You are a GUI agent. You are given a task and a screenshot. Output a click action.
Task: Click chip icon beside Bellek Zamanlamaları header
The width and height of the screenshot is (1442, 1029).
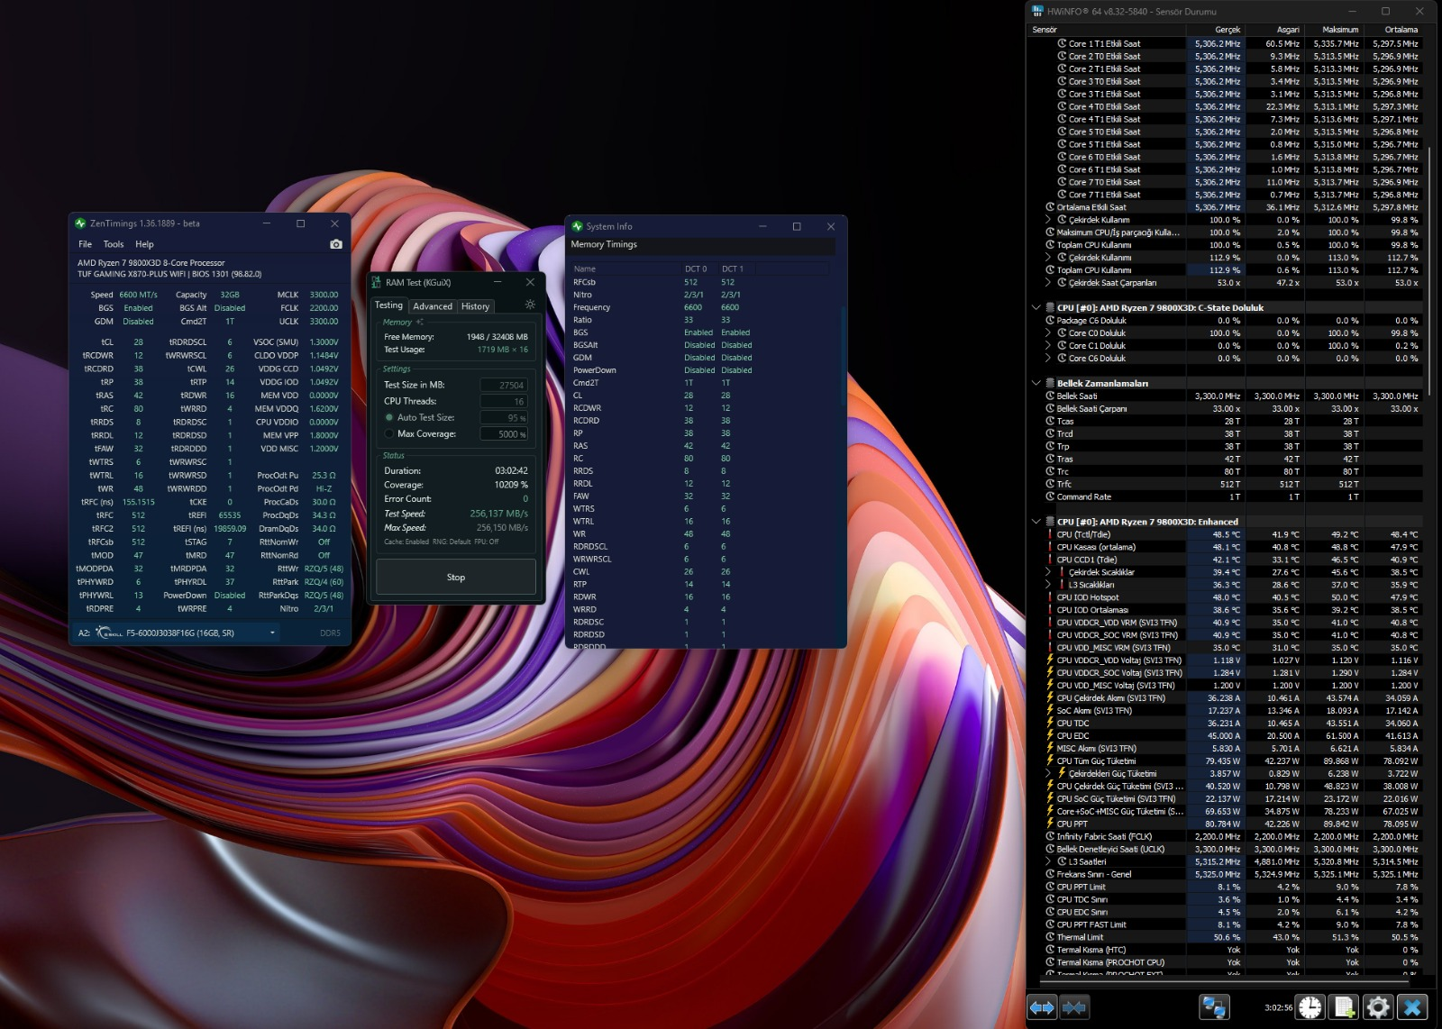(x=1050, y=383)
